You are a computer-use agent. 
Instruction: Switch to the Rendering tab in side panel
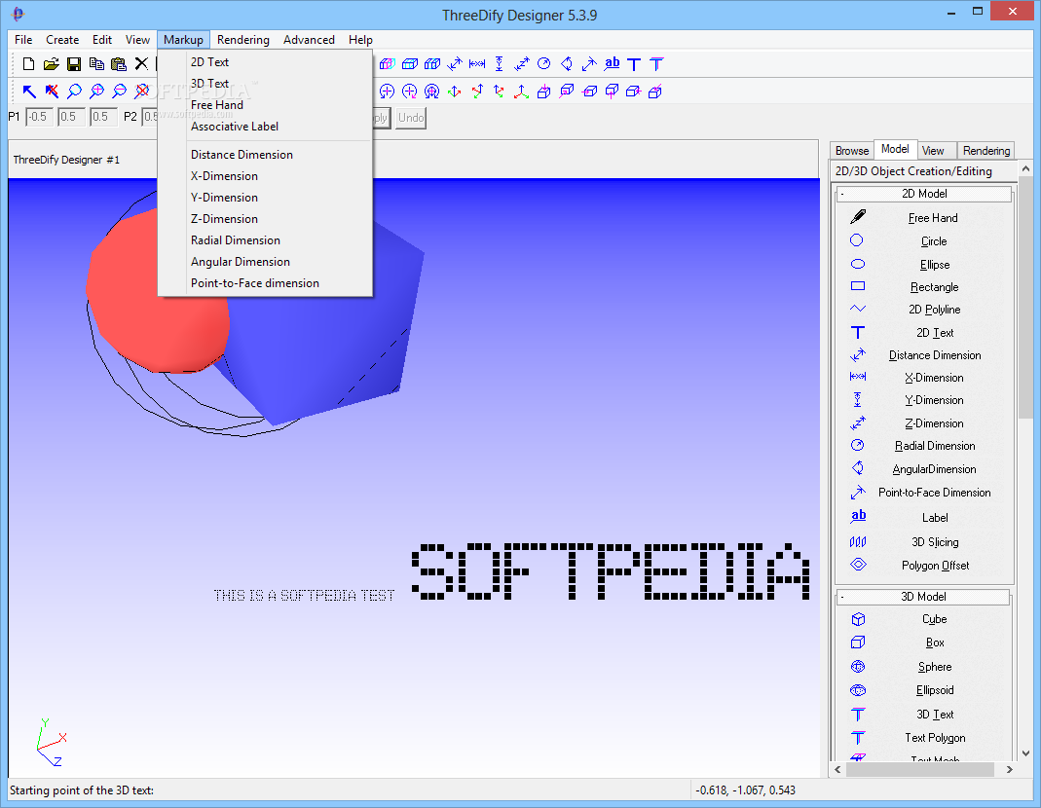tap(985, 151)
